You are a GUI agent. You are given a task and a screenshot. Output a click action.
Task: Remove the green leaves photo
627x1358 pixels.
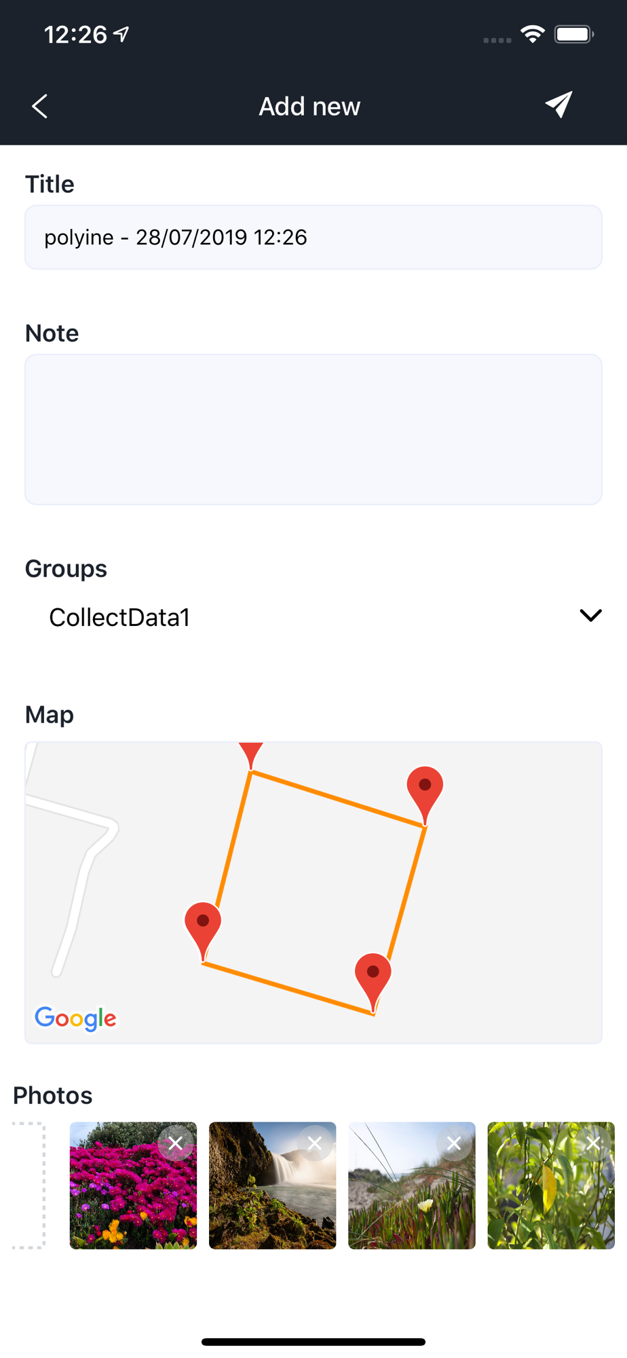click(x=594, y=1143)
